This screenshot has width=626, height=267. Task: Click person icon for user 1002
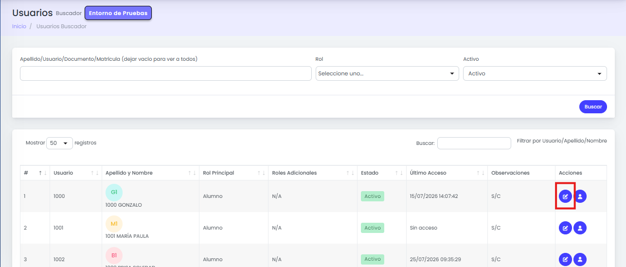(x=580, y=259)
